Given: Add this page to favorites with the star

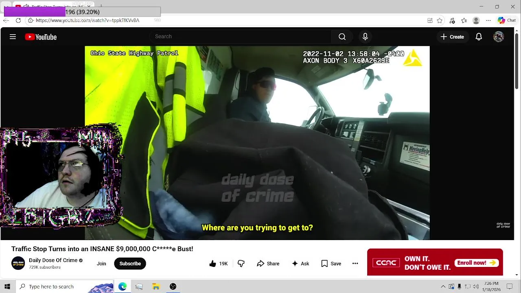Looking at the screenshot, I should click(x=440, y=20).
